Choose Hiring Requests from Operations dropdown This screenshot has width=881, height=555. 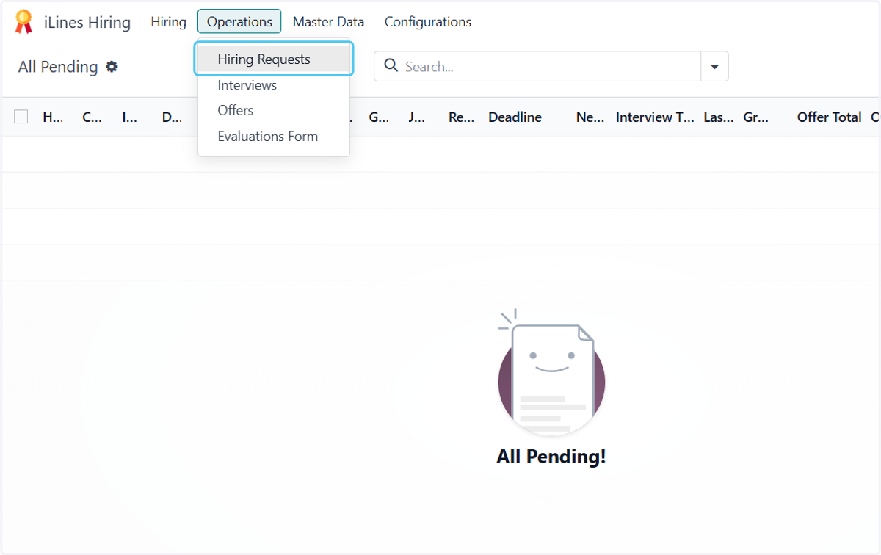click(x=274, y=59)
